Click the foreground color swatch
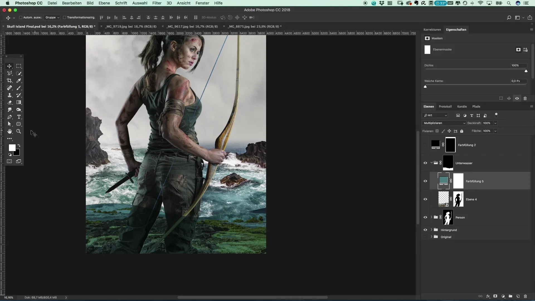 click(x=12, y=148)
